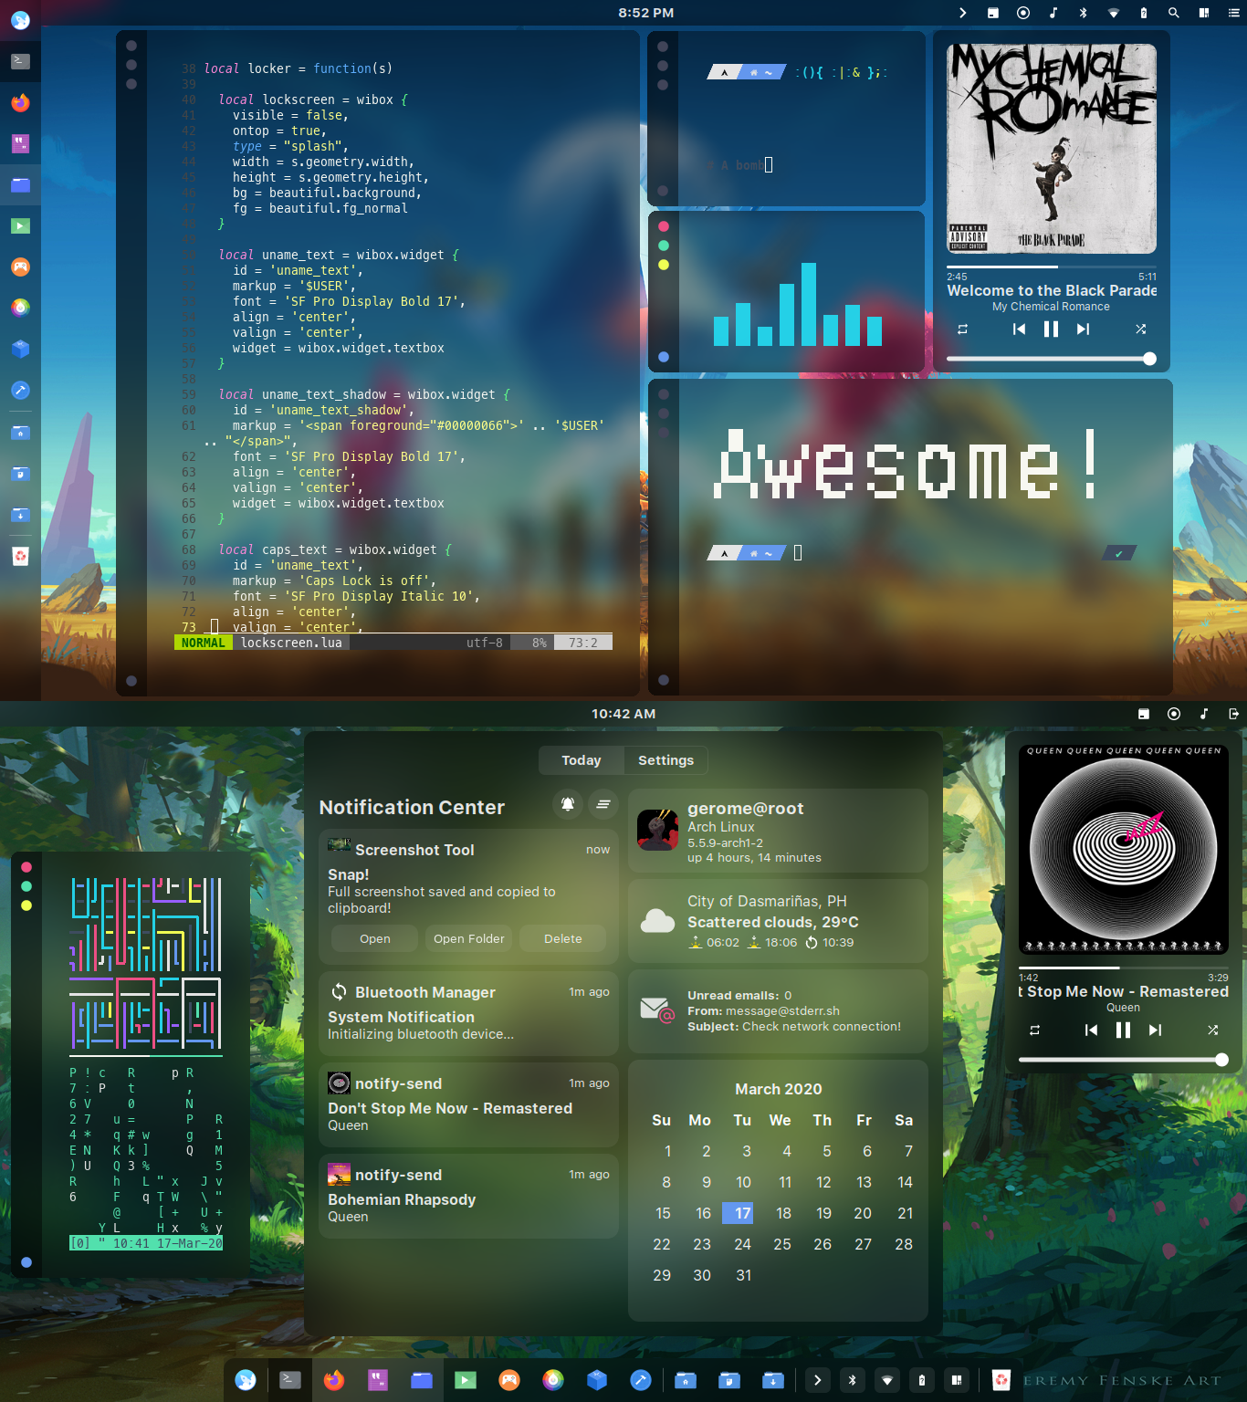The image size is (1247, 1402).
Task: Click the volume slider in the Queen player
Action: (x=1124, y=1060)
